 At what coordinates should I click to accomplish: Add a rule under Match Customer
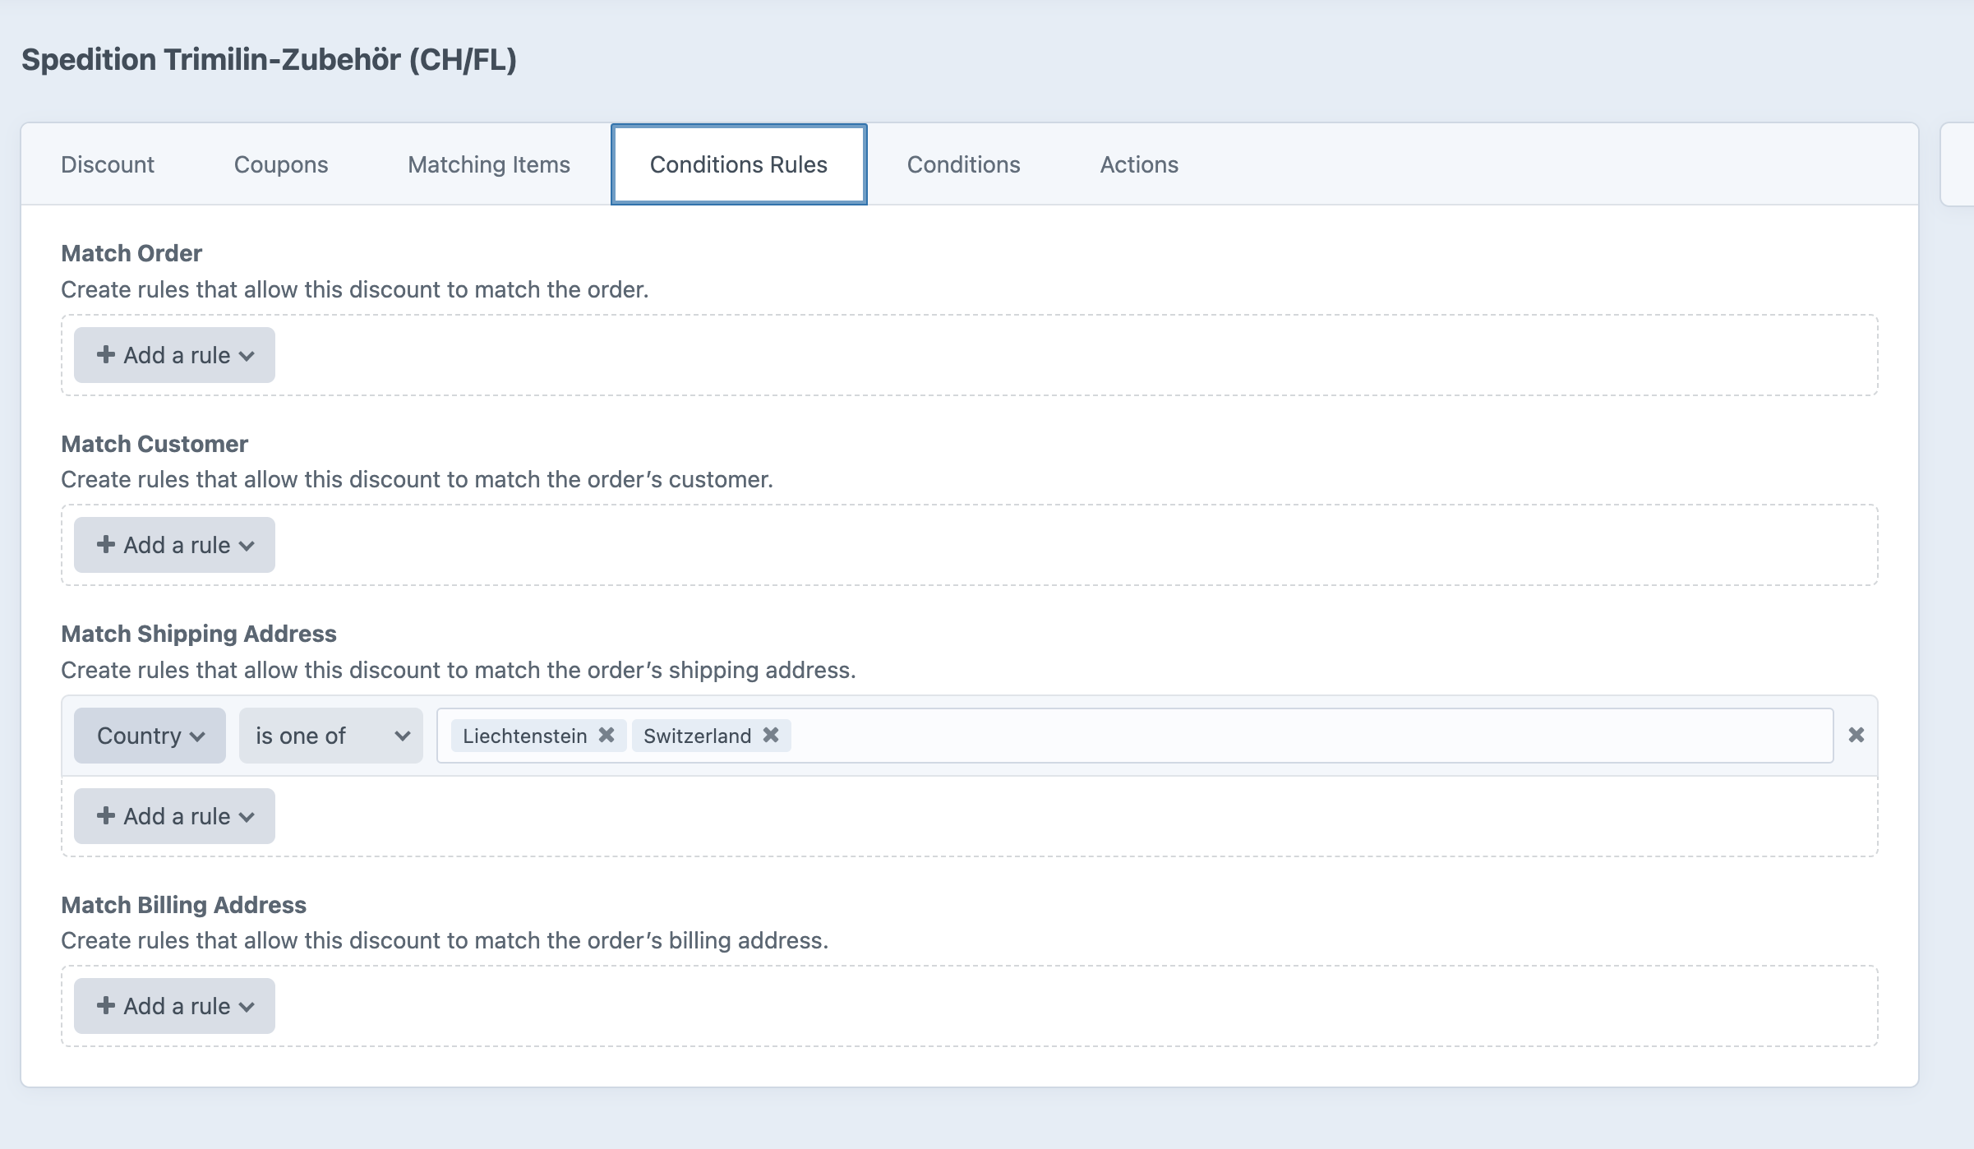(x=173, y=544)
